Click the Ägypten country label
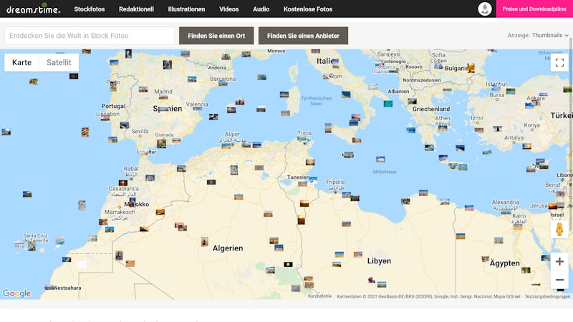This screenshot has height=322, width=573. point(504,263)
